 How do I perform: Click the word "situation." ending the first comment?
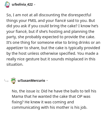[15, 64]
